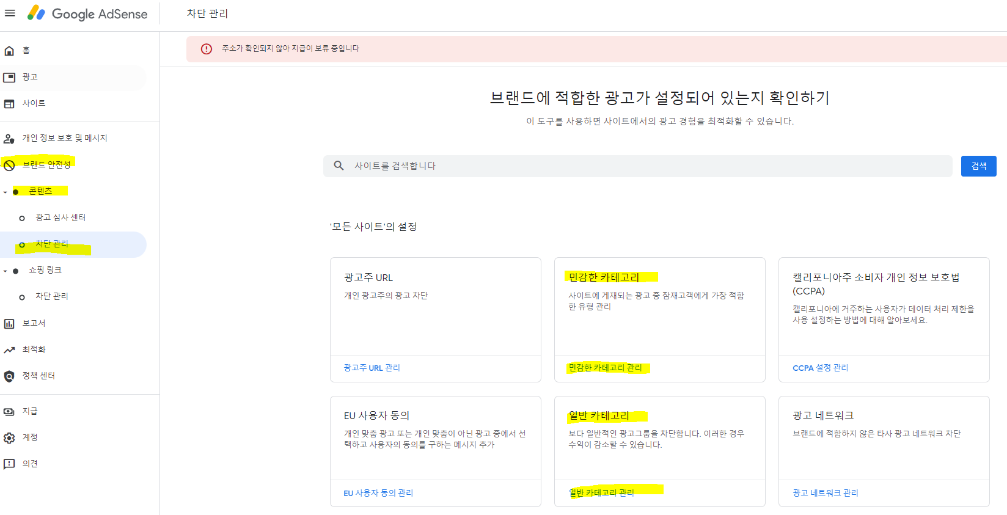Click the address-unverified payment hold alert text
1007x515 pixels.
coord(290,49)
